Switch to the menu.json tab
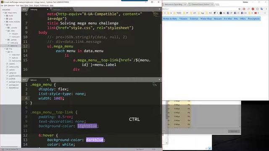Screen dimensions: 269x151 [x=61, y=9]
